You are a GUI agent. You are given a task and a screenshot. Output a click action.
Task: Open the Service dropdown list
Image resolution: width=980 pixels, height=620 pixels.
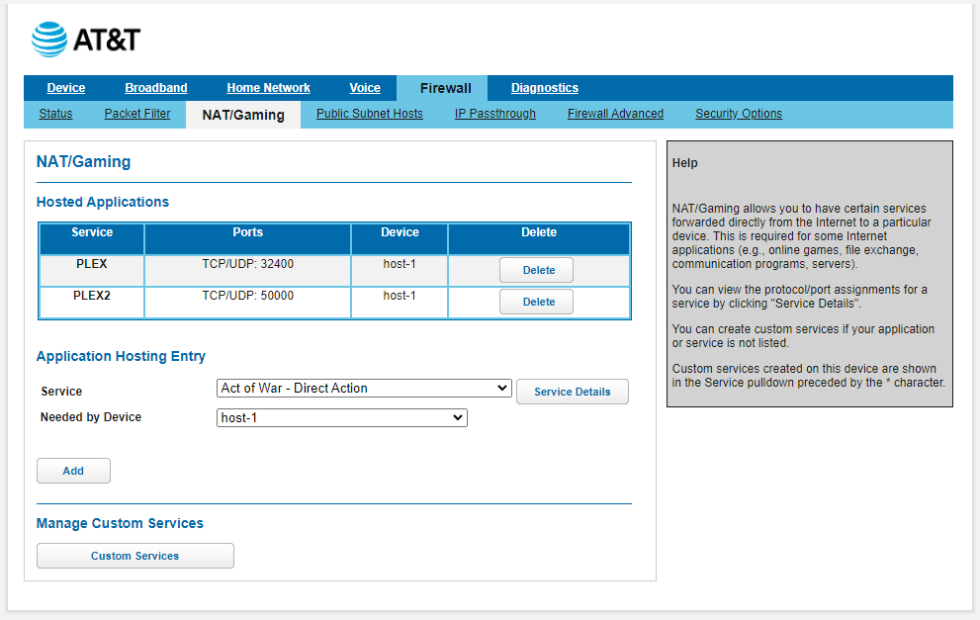point(364,388)
